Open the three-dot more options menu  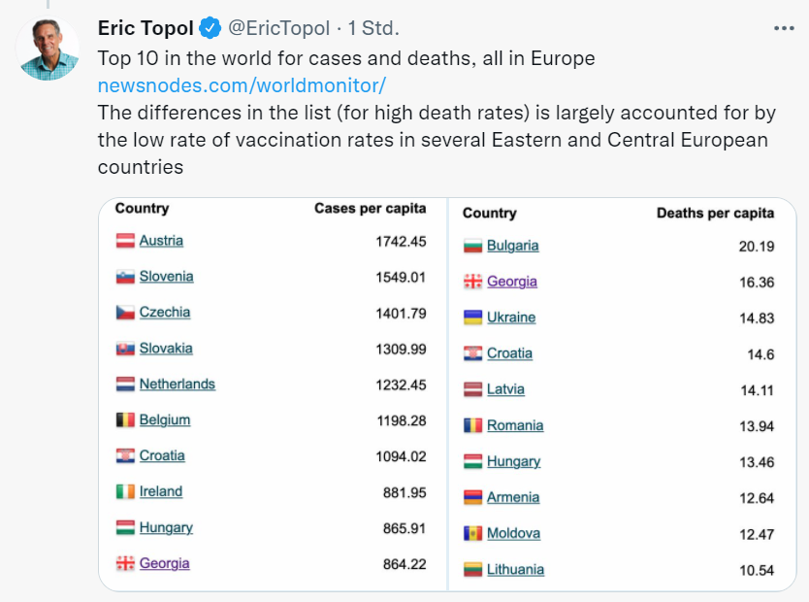[x=784, y=28]
